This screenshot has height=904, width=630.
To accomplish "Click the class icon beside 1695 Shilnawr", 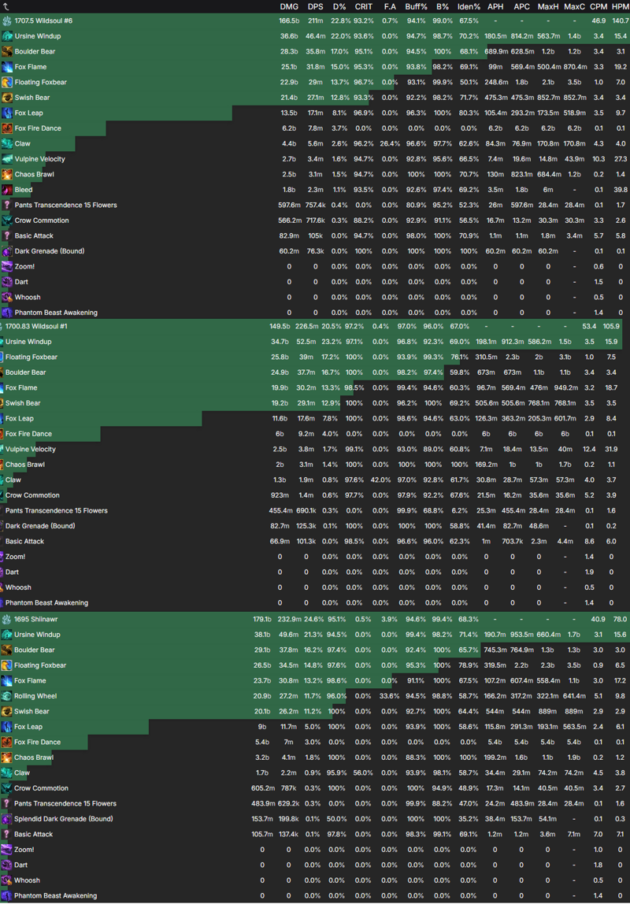I will [6, 619].
